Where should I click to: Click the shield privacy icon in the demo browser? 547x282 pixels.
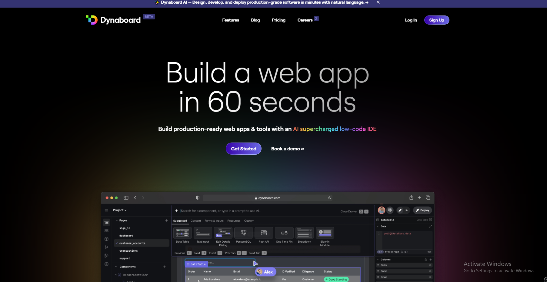point(198,198)
